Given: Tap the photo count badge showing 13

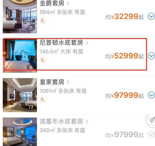Looking at the screenshot, I should pos(31,107).
